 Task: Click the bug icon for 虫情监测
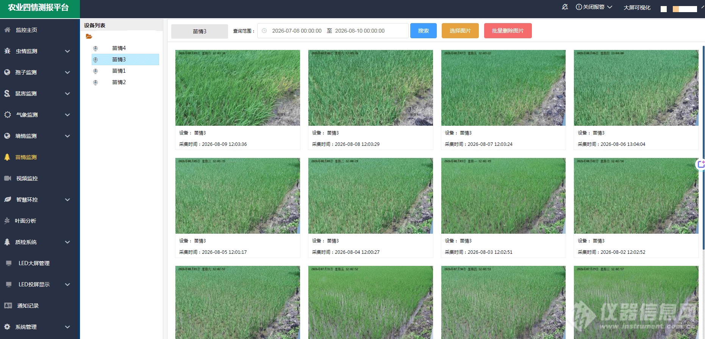(7, 51)
